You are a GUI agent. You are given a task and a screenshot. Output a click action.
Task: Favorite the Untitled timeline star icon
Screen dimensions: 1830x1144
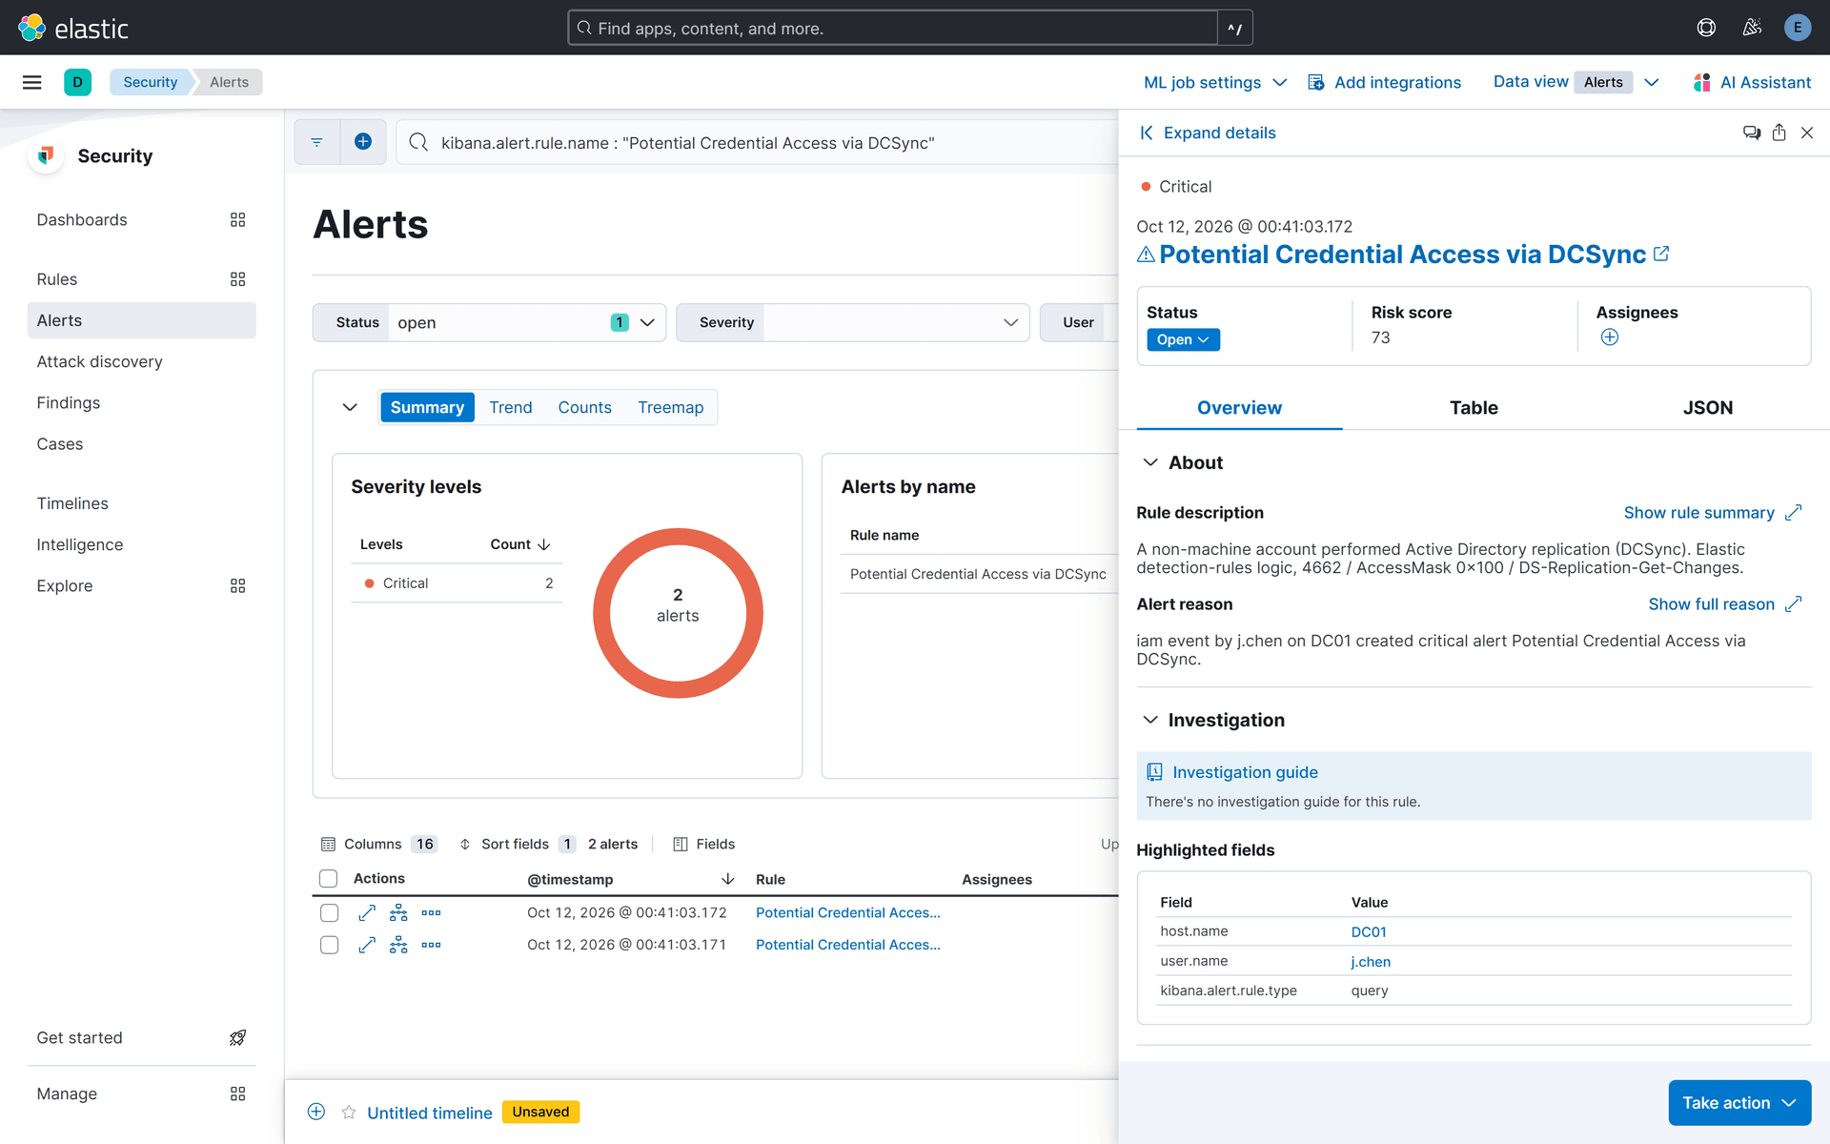point(349,1112)
